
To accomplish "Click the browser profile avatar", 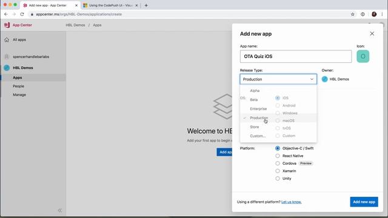I will coord(374,15).
